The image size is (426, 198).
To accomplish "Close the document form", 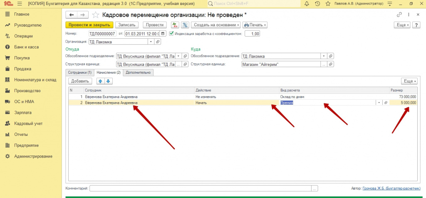I will [418, 15].
